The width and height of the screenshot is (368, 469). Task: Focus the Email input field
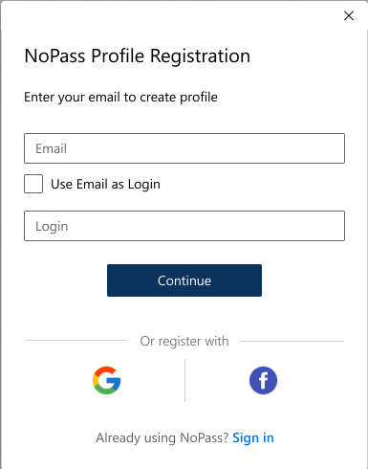[184, 148]
